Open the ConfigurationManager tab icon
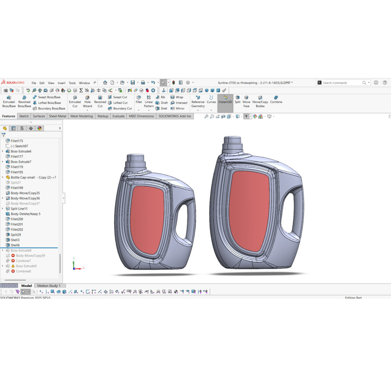This screenshot has width=391, height=391. click(22, 128)
